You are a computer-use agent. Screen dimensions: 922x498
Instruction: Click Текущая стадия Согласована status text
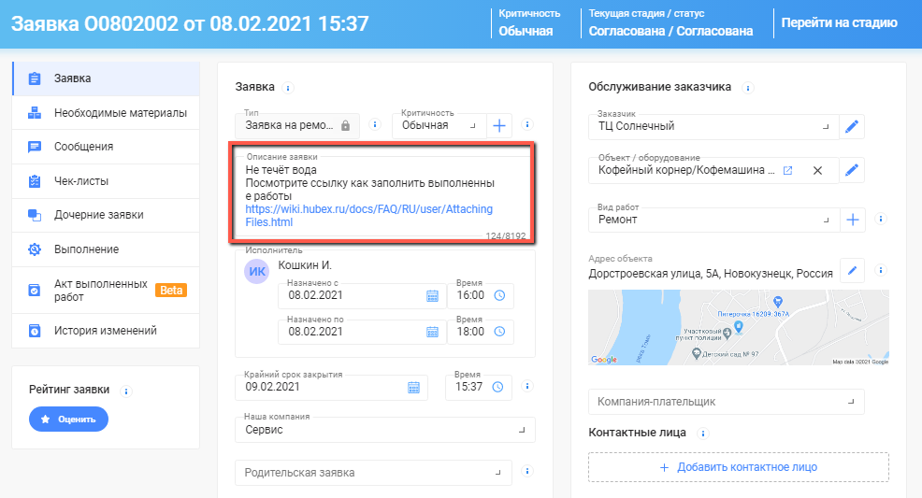[x=670, y=31]
